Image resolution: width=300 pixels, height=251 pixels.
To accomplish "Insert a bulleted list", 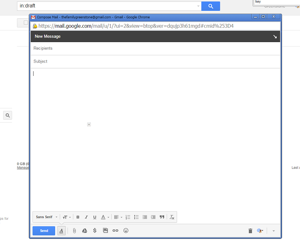I will [x=136, y=217].
